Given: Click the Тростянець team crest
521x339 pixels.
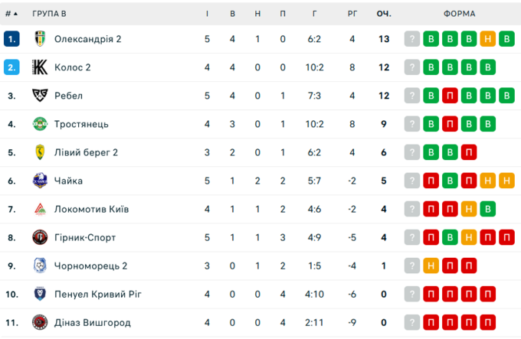Looking at the screenshot, I should (x=40, y=124).
